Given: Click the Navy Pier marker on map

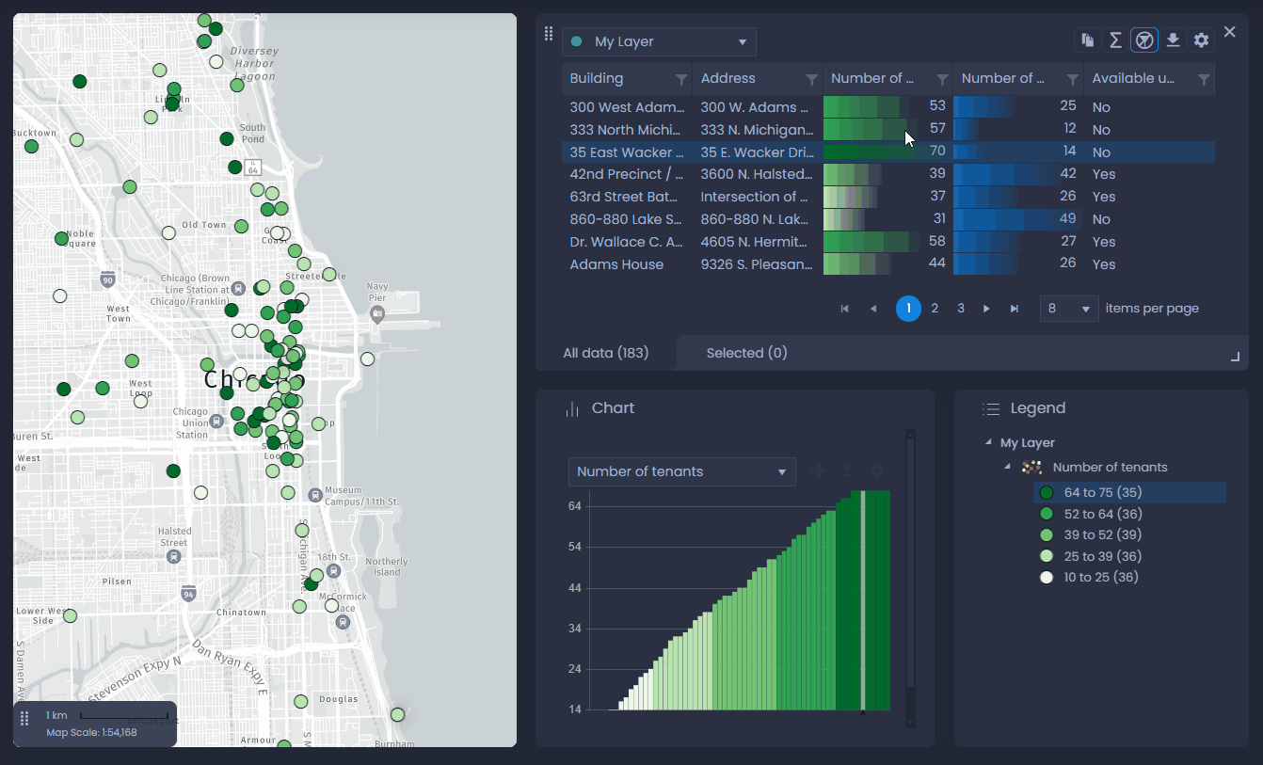Looking at the screenshot, I should tap(377, 314).
